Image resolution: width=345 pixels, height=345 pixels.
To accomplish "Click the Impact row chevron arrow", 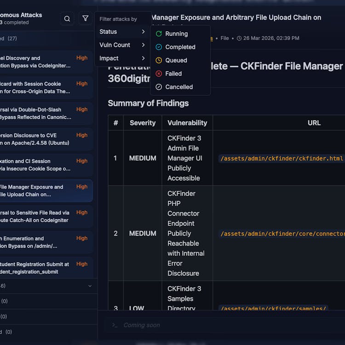I will click(143, 58).
